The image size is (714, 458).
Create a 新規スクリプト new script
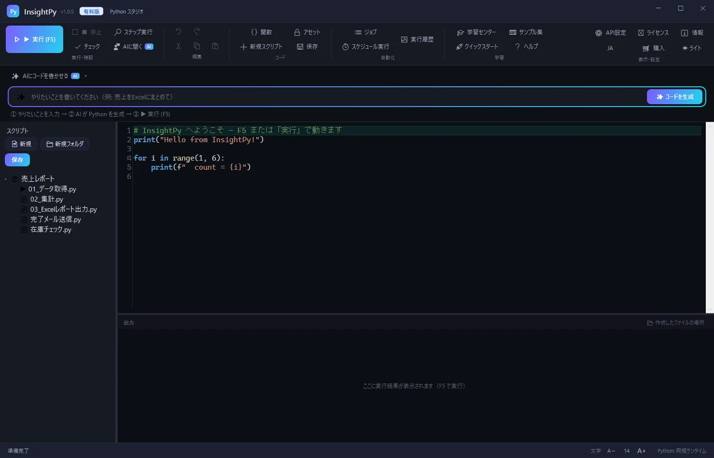coord(261,47)
